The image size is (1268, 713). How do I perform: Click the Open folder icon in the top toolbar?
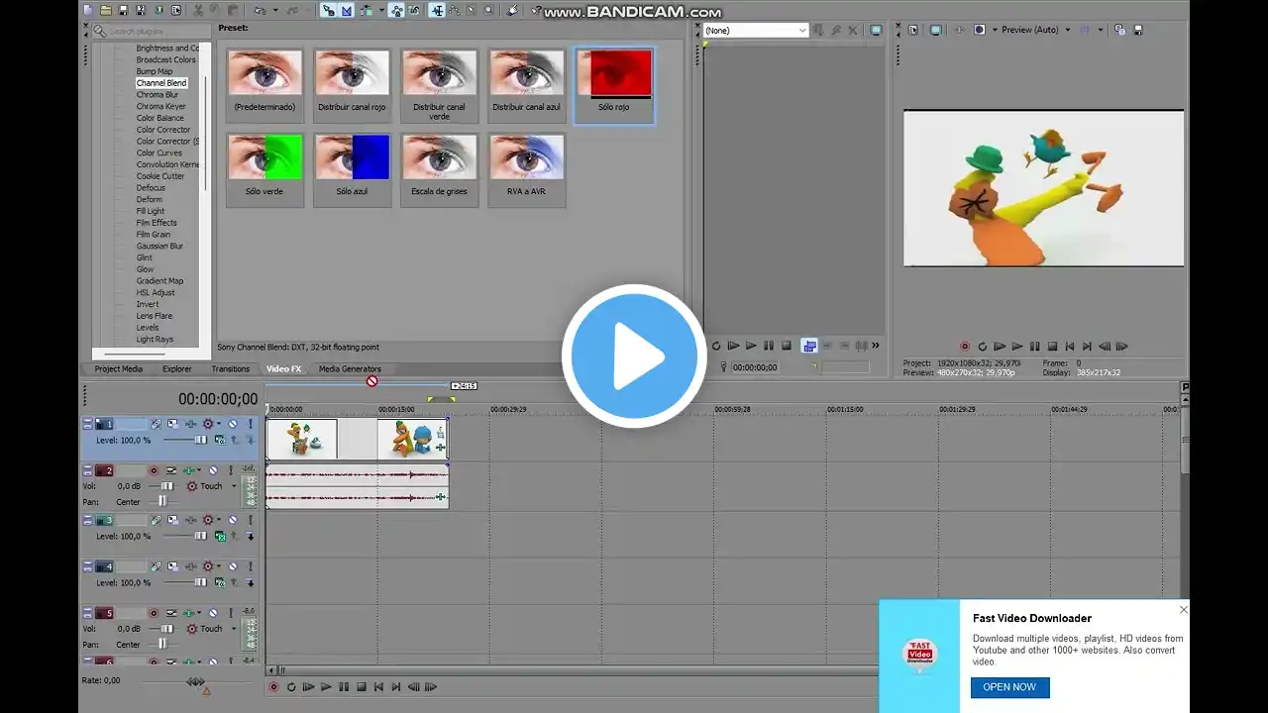[x=105, y=11]
